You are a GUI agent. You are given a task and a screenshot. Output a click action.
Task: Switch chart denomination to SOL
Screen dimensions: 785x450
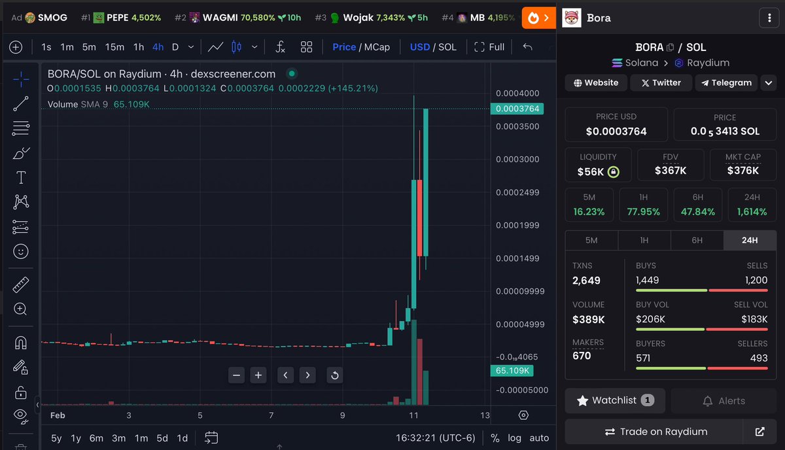(x=447, y=47)
